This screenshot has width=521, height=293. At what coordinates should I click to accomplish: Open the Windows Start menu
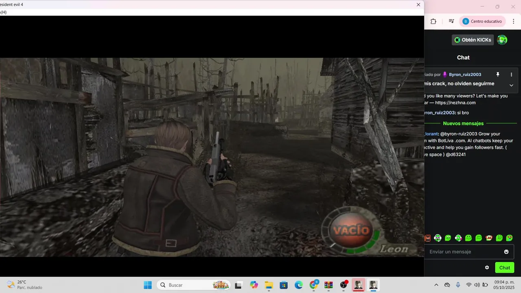pos(147,285)
